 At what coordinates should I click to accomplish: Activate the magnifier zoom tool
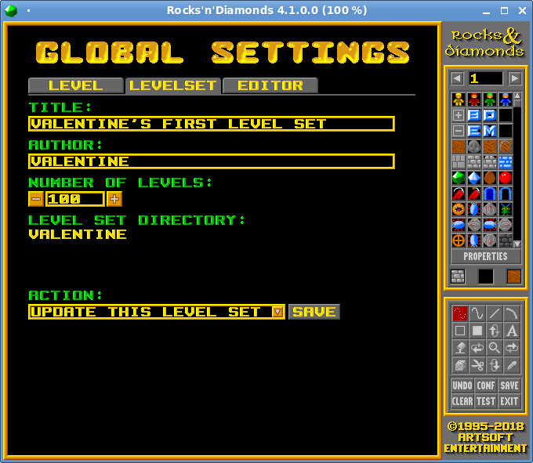point(495,348)
